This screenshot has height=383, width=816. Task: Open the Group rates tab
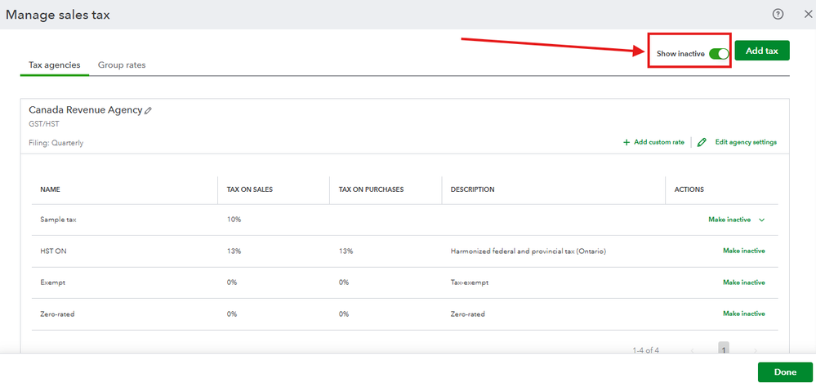(x=122, y=65)
